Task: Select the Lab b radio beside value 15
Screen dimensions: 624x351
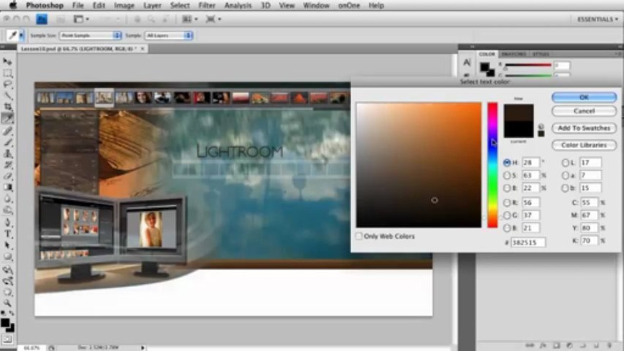Action: pyautogui.click(x=565, y=188)
